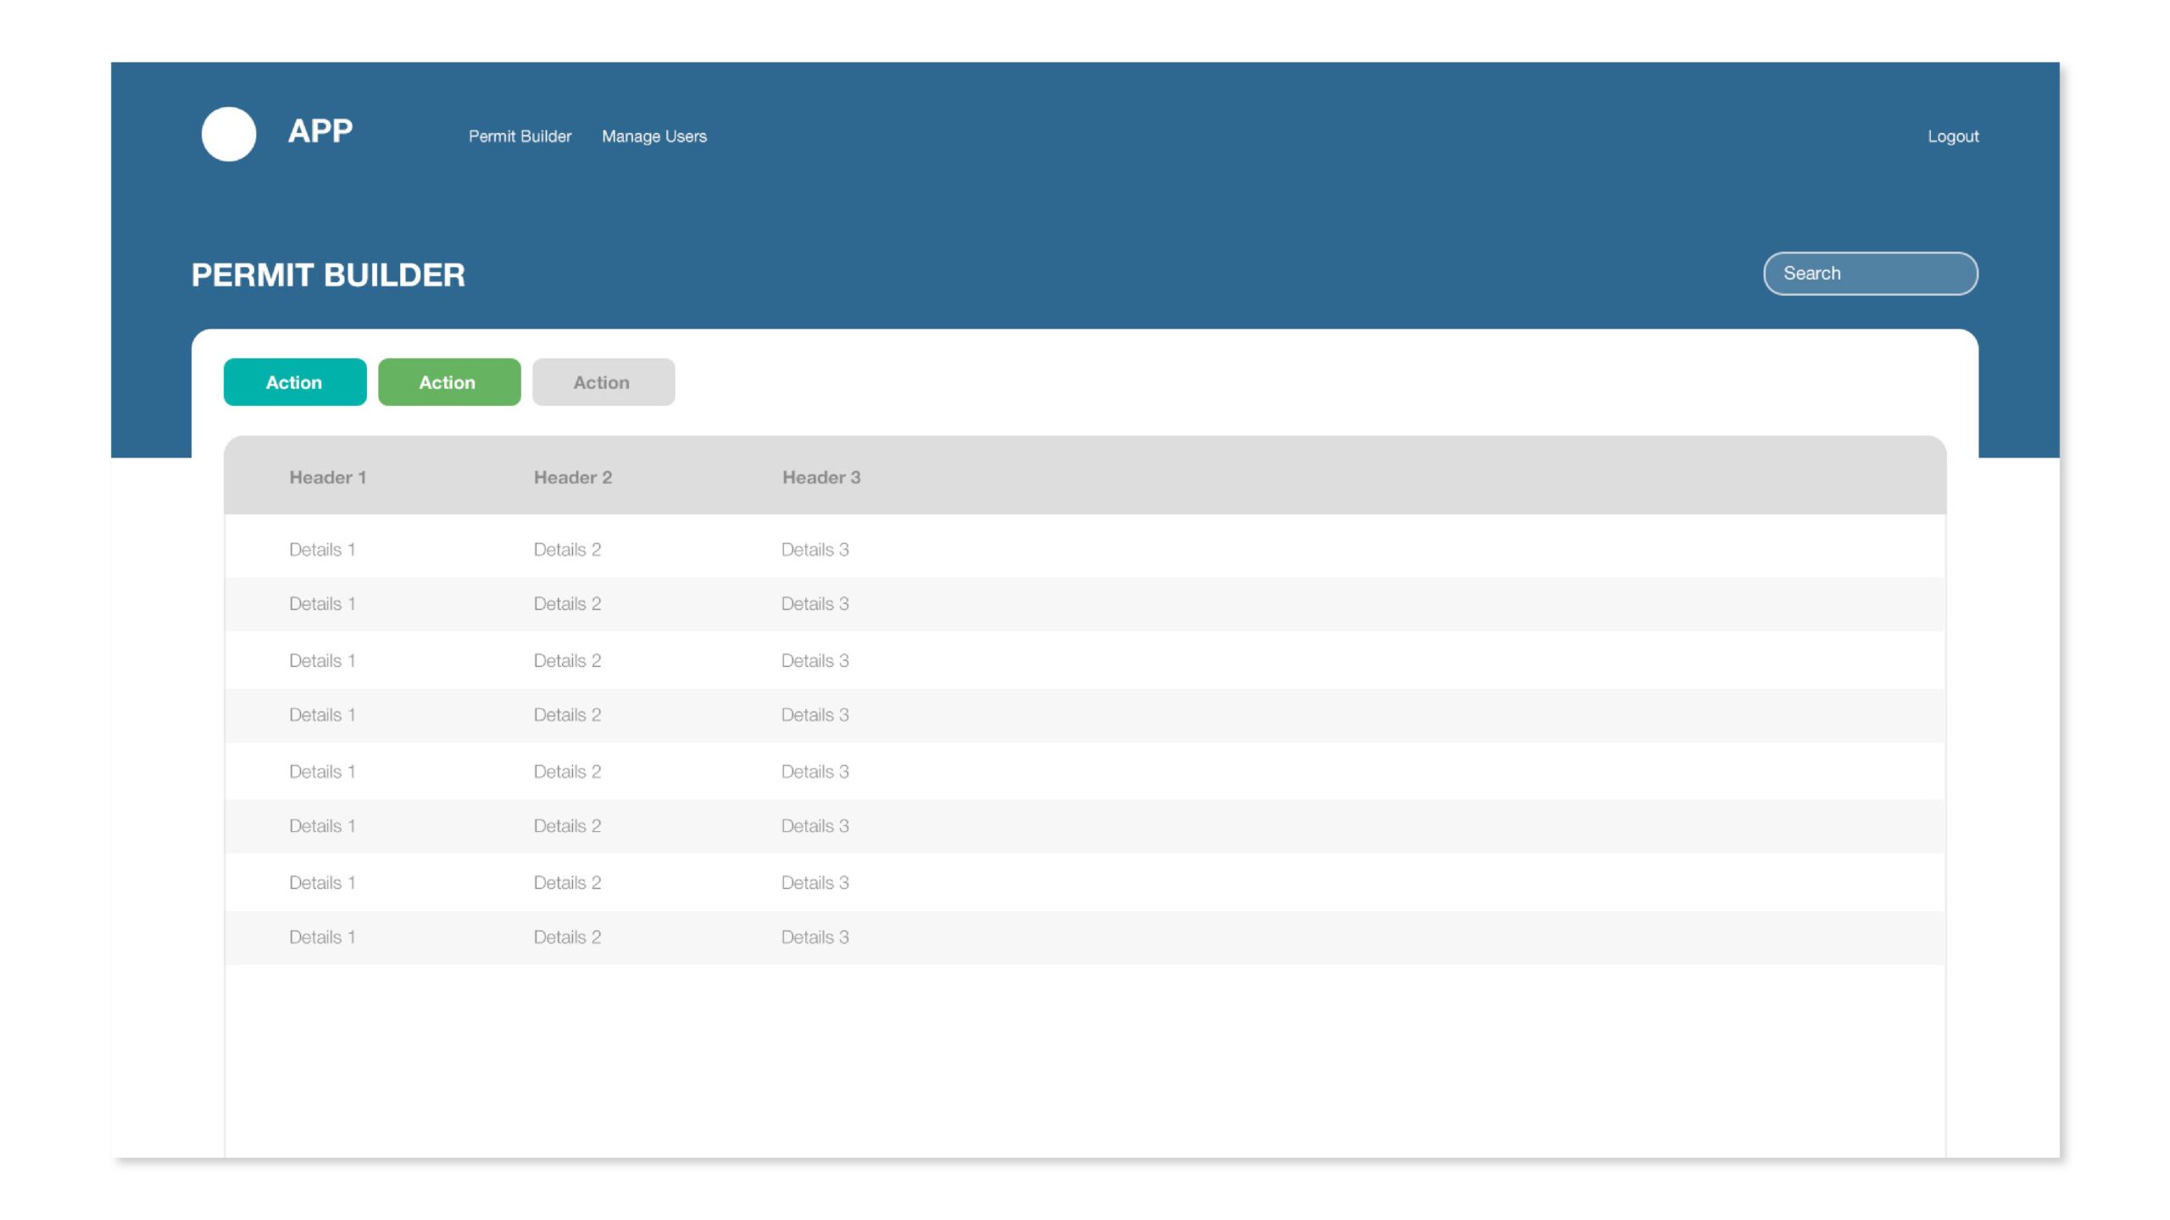The image size is (2170, 1220).
Task: Select Details 3 in the third row
Action: click(x=814, y=661)
